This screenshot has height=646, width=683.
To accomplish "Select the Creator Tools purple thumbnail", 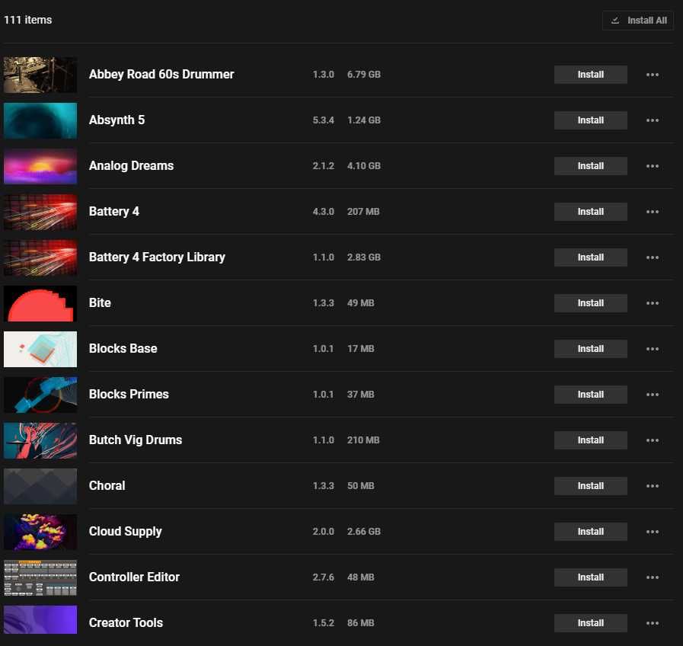I will pos(40,619).
